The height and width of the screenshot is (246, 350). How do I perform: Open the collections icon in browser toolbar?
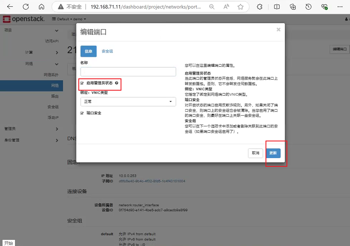click(293, 7)
